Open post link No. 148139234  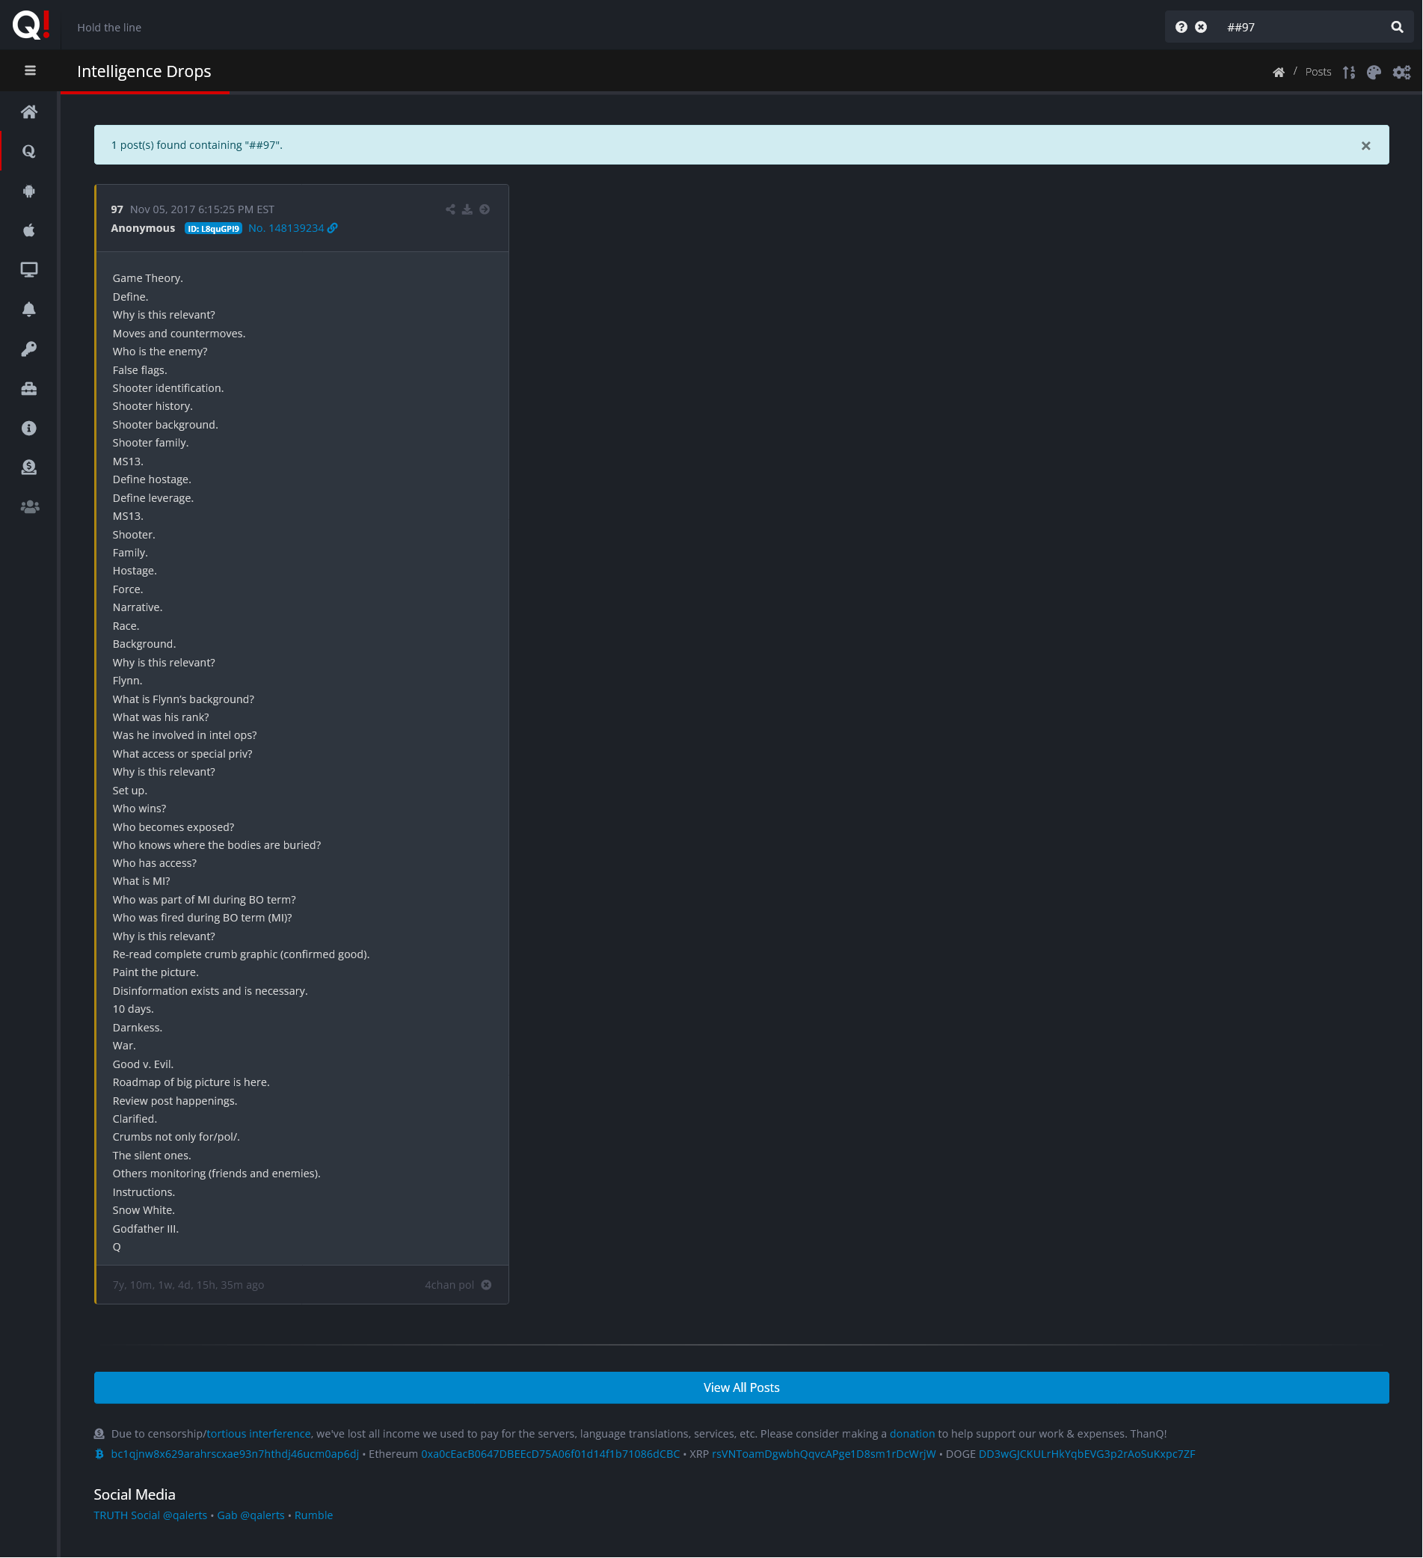[286, 228]
